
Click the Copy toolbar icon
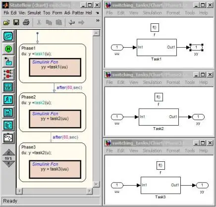[49, 22]
